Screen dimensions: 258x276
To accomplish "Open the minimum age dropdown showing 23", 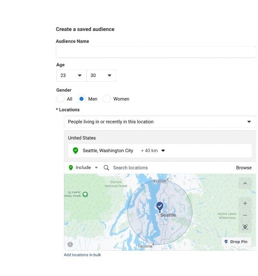I will [x=71, y=76].
